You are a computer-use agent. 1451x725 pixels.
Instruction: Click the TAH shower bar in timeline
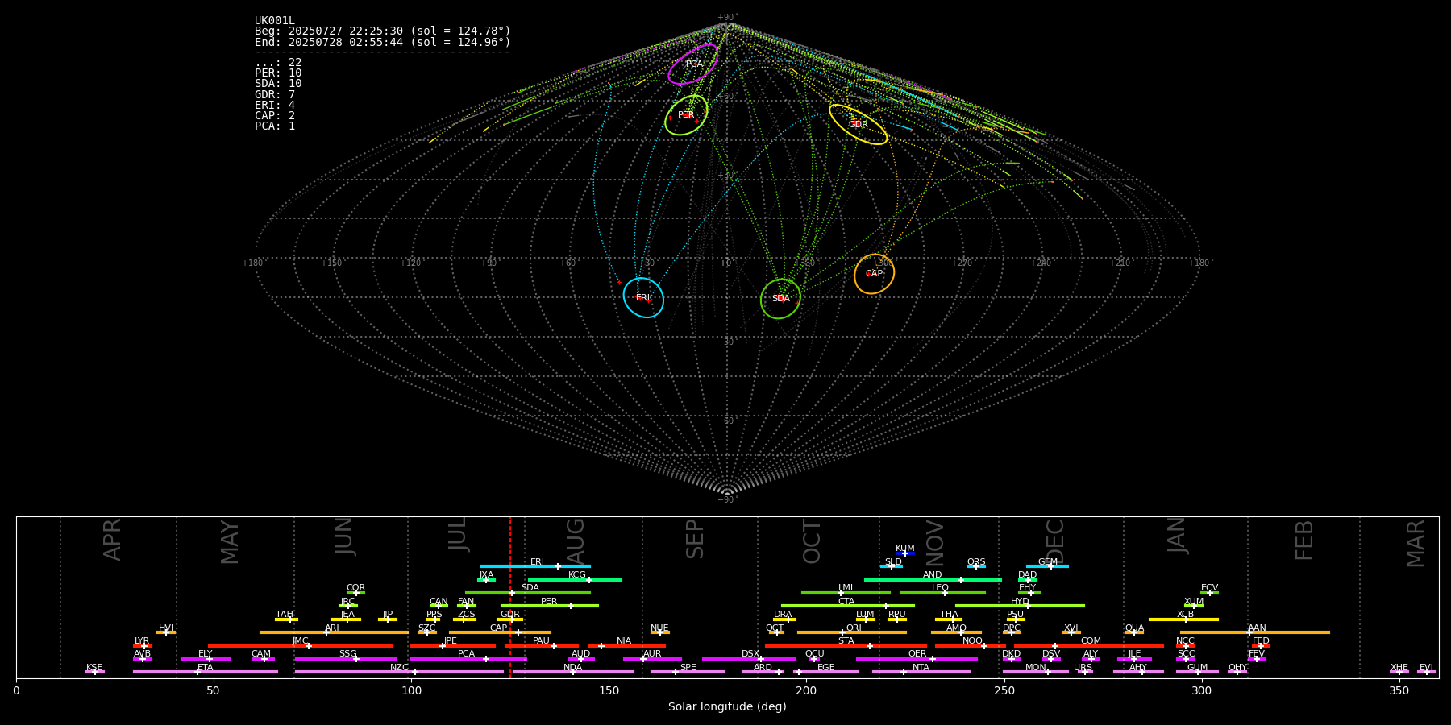[x=286, y=619]
